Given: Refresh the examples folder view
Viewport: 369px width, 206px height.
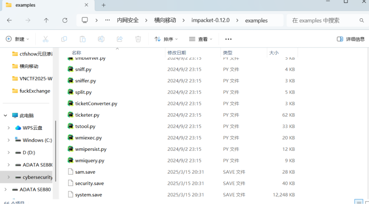Looking at the screenshot, I should [65, 21].
